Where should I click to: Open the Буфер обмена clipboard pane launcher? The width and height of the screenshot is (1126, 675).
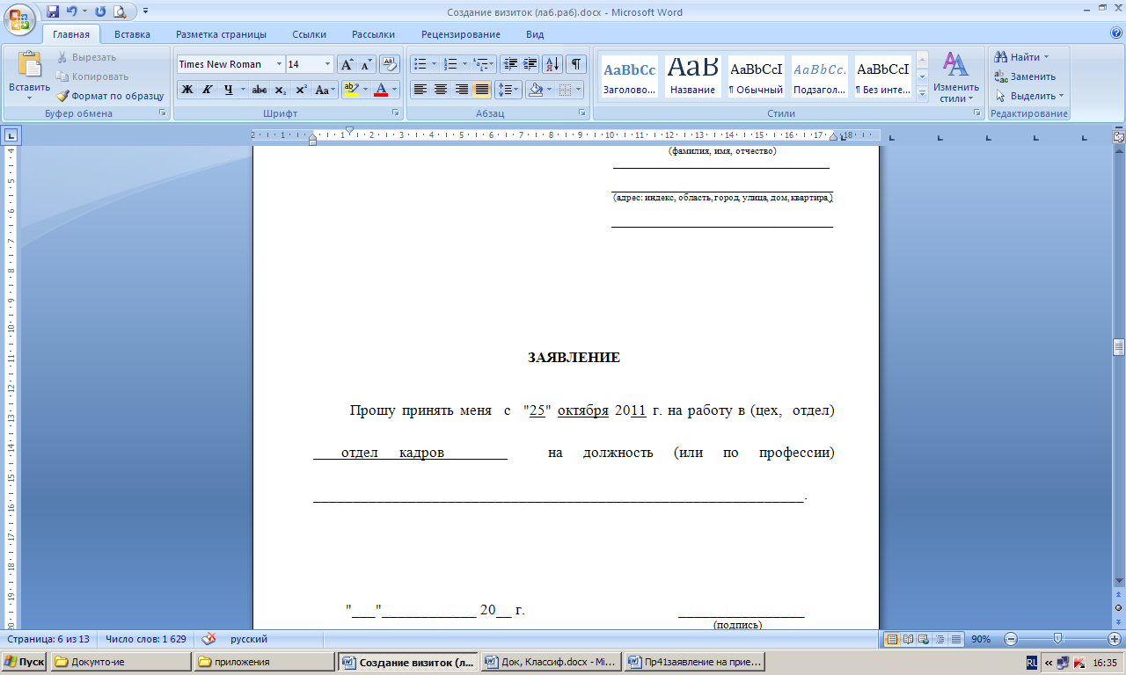162,113
